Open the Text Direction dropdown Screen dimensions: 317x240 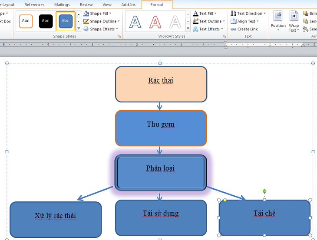pos(264,13)
